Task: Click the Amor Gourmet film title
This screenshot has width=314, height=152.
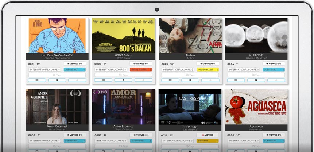Action: point(57,127)
